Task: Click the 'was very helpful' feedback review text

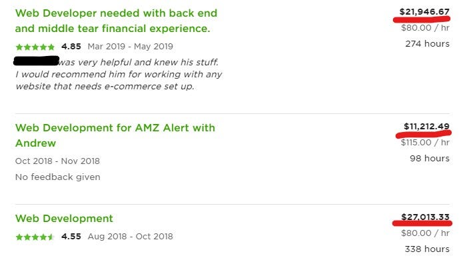Action: [119, 75]
